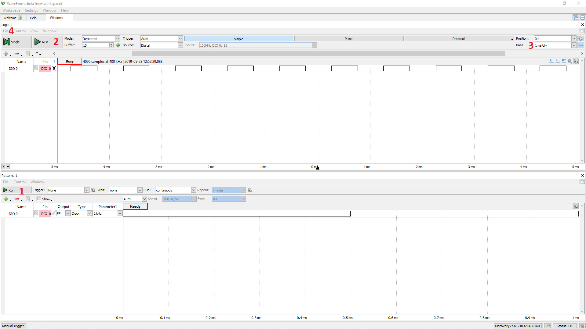
Task: Click green arrow beside Base time field
Action: tap(581, 45)
